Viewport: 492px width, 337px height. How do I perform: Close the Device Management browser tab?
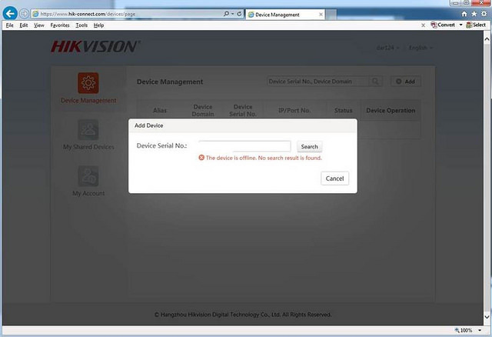point(321,15)
